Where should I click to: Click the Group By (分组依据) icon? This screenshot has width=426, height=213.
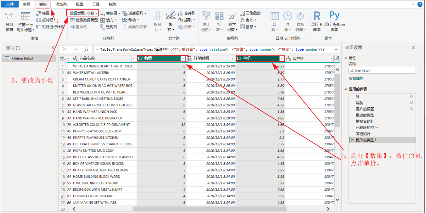click(9, 16)
